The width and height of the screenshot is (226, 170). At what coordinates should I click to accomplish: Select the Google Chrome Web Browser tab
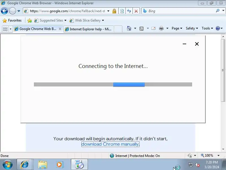[x=35, y=29]
